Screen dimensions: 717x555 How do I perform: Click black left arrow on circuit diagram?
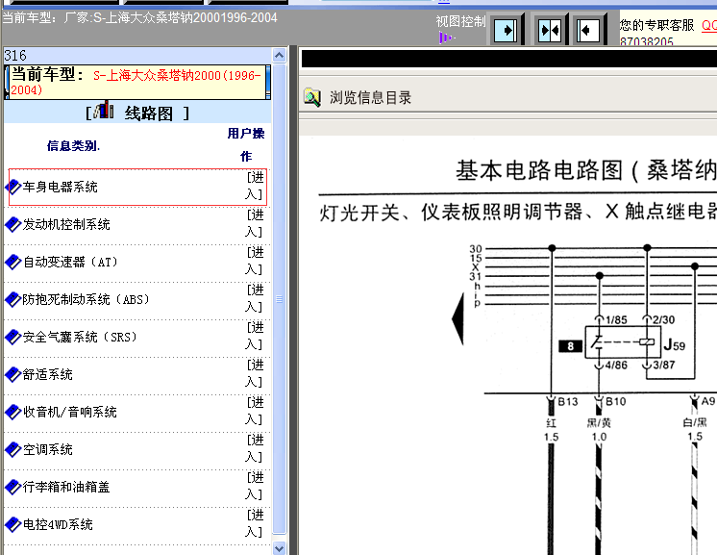point(457,319)
